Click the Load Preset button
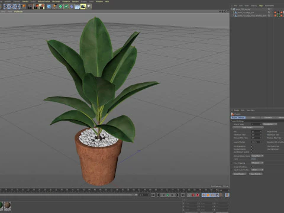Screen dimensions: 284x213 click(239, 174)
